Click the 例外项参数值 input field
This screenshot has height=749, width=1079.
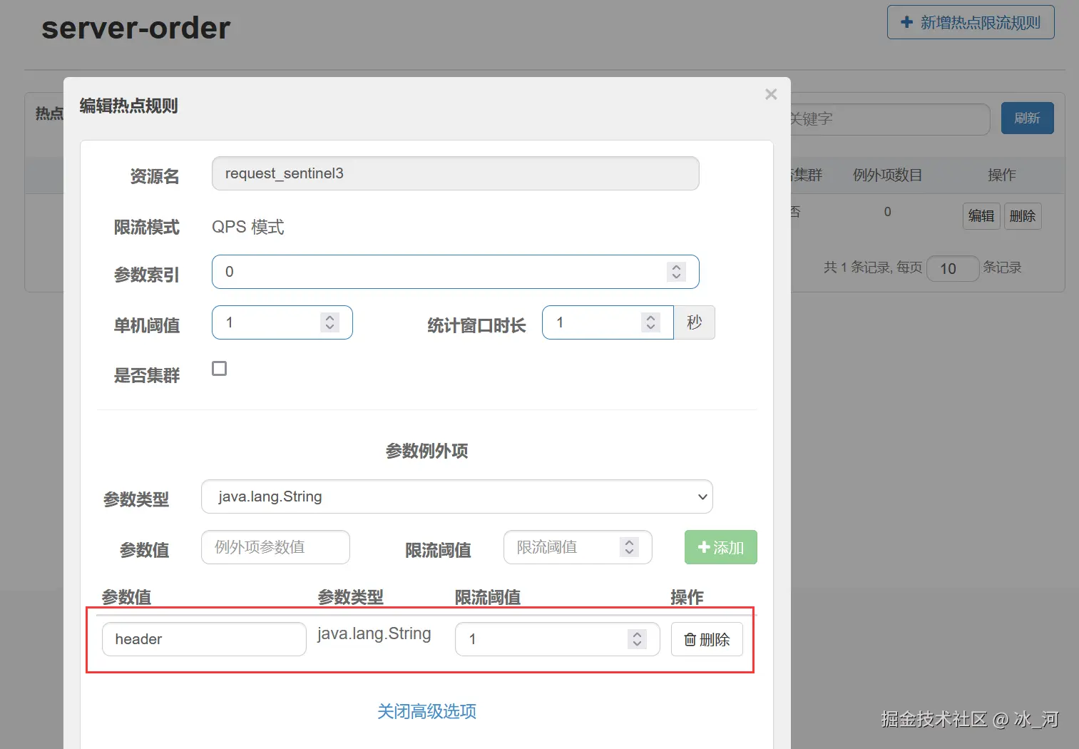(x=275, y=547)
